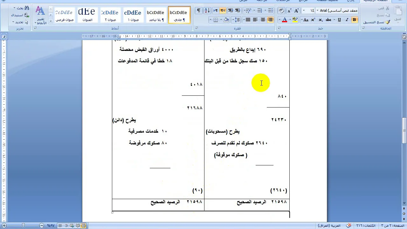Justify paragraph text
407x229 pixels.
248,20
